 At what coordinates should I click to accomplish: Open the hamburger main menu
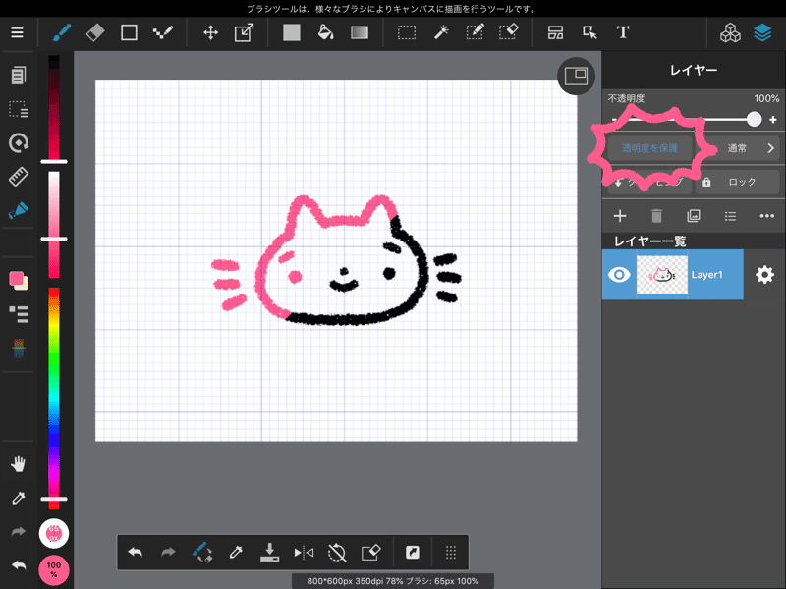coord(17,32)
